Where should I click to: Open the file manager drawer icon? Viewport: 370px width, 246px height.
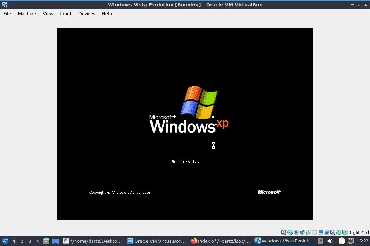46,241
